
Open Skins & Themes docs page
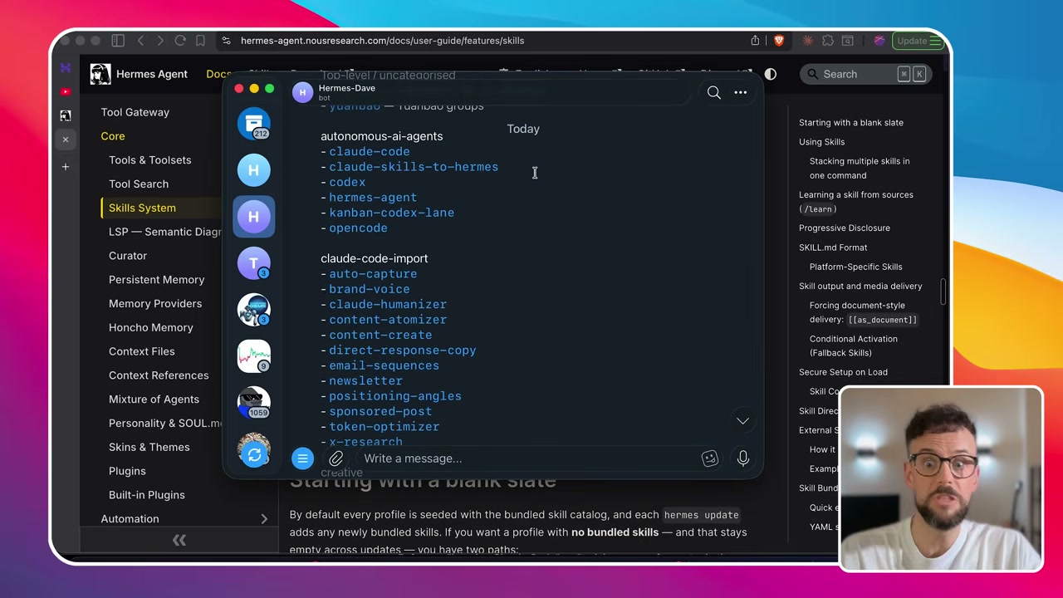click(149, 447)
